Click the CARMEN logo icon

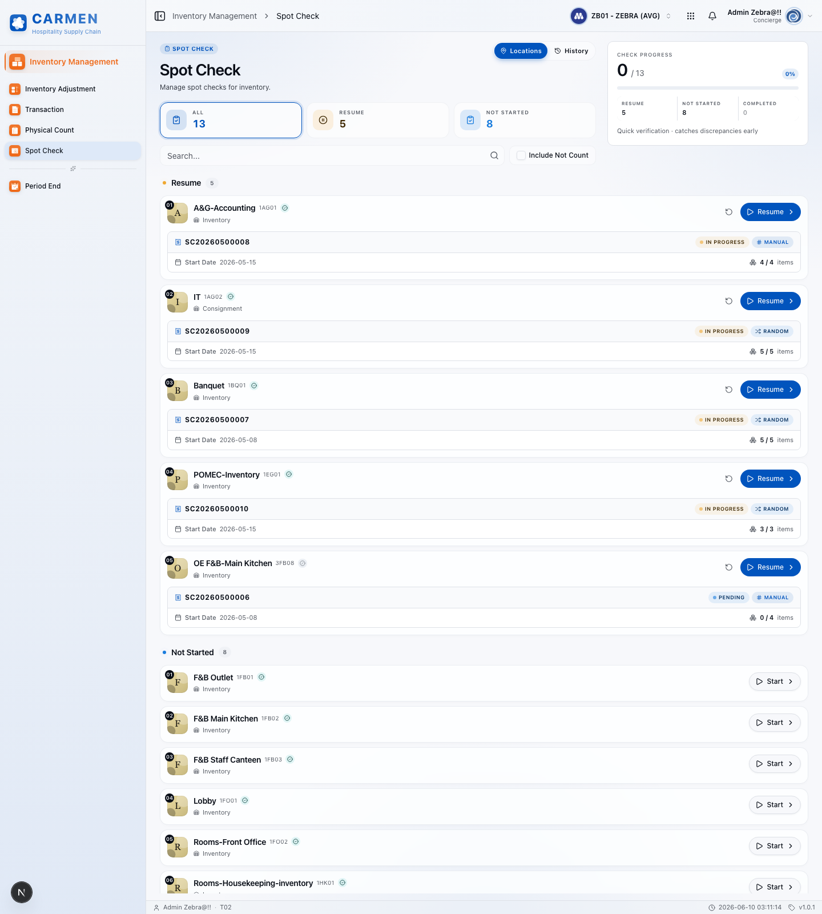tap(18, 23)
